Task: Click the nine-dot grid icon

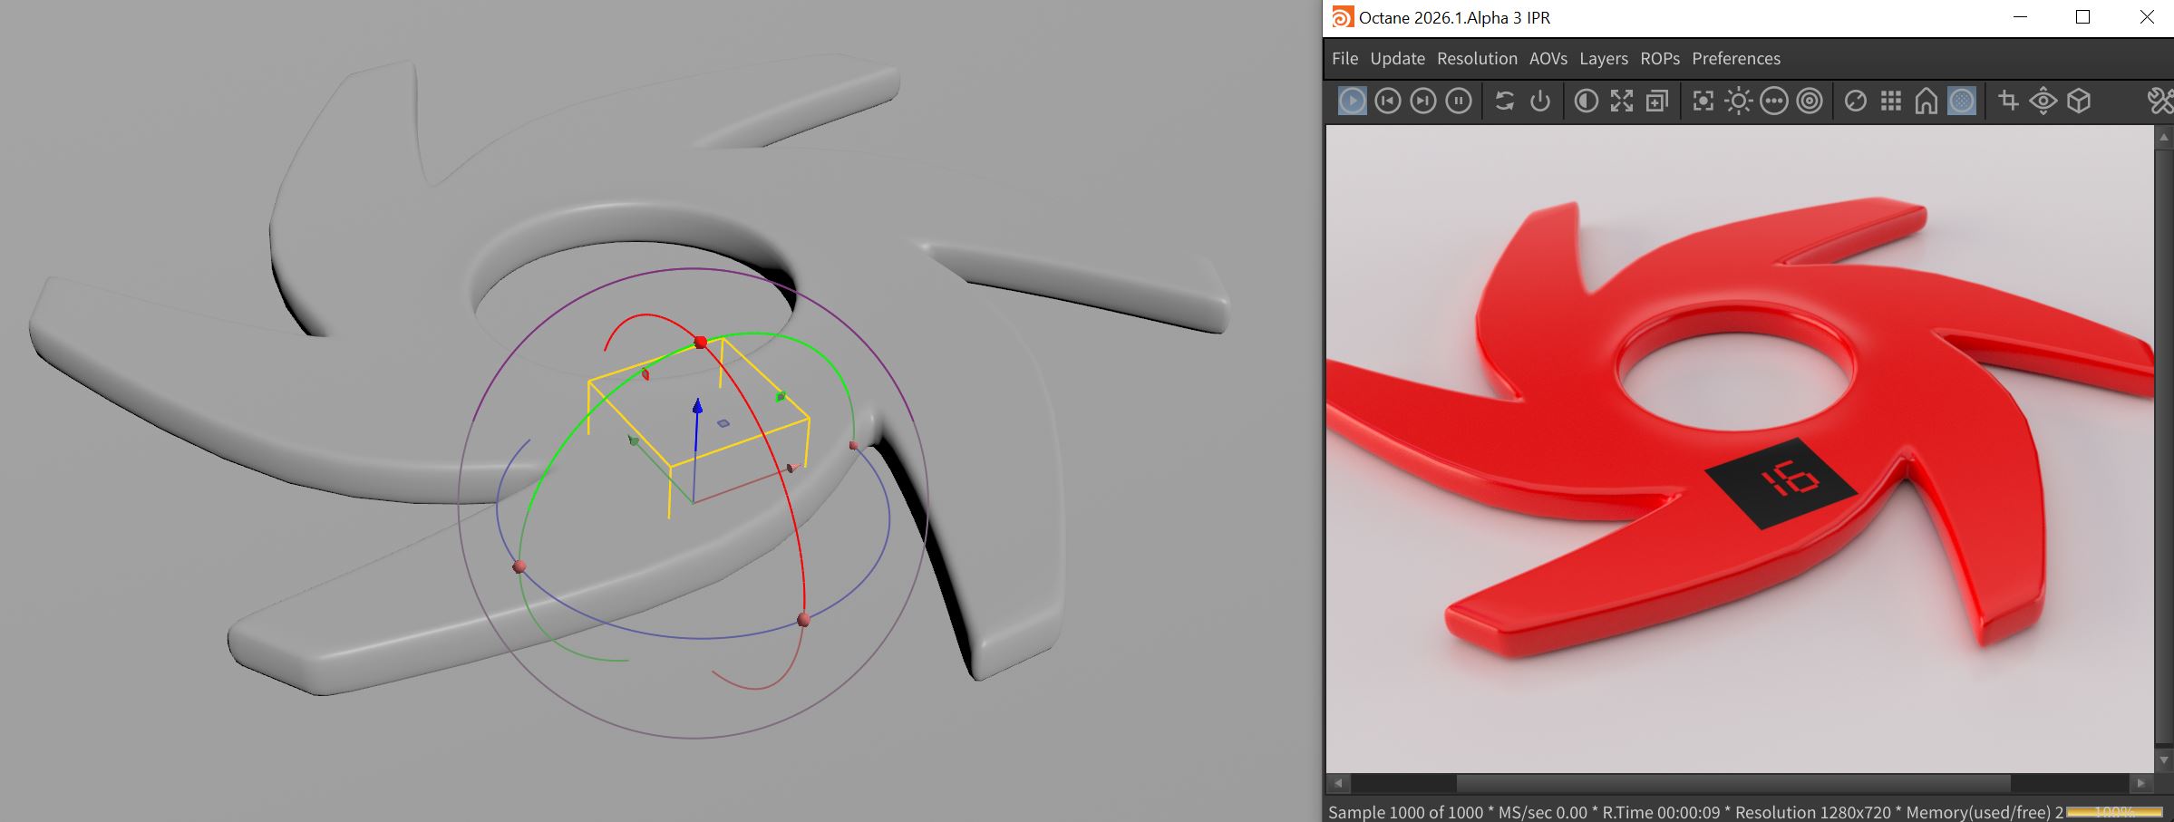Action: [1890, 101]
